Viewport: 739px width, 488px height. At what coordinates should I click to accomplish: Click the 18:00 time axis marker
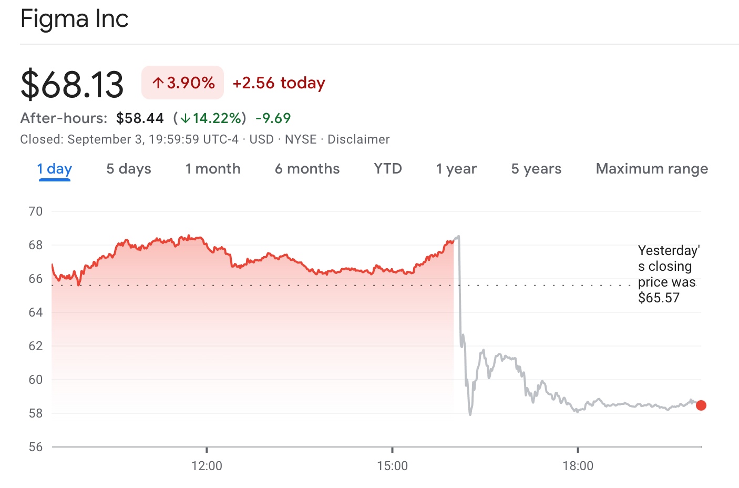pyautogui.click(x=578, y=466)
